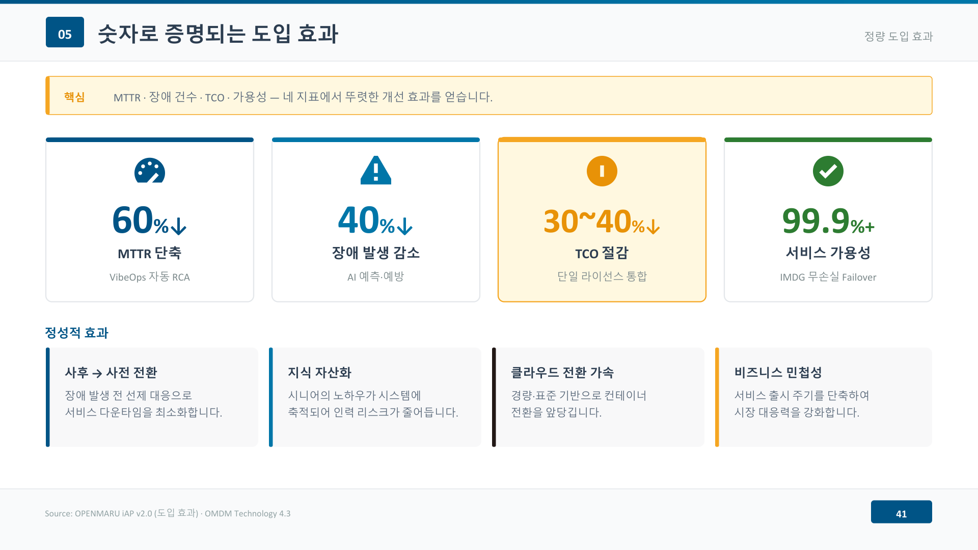Click the gauge icon above MTTR 단축
The height and width of the screenshot is (550, 978).
[x=150, y=171]
